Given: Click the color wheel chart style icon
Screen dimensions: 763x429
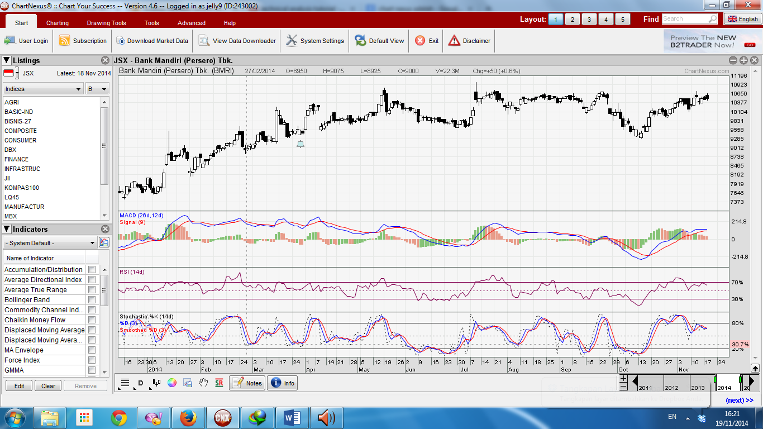Looking at the screenshot, I should click(171, 383).
